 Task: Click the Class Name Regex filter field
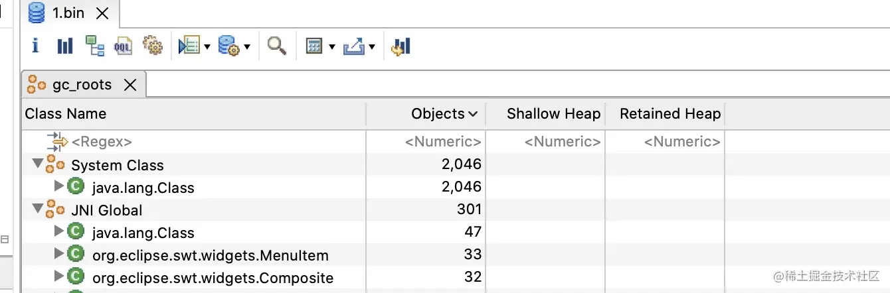102,142
